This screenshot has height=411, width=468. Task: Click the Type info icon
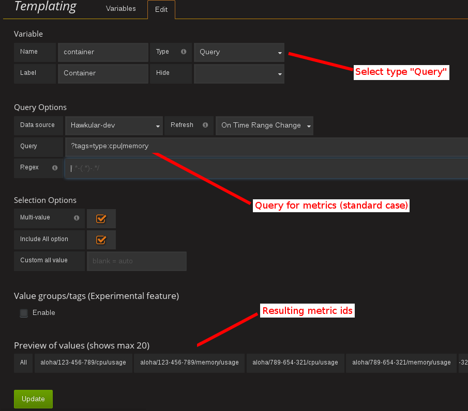(184, 52)
